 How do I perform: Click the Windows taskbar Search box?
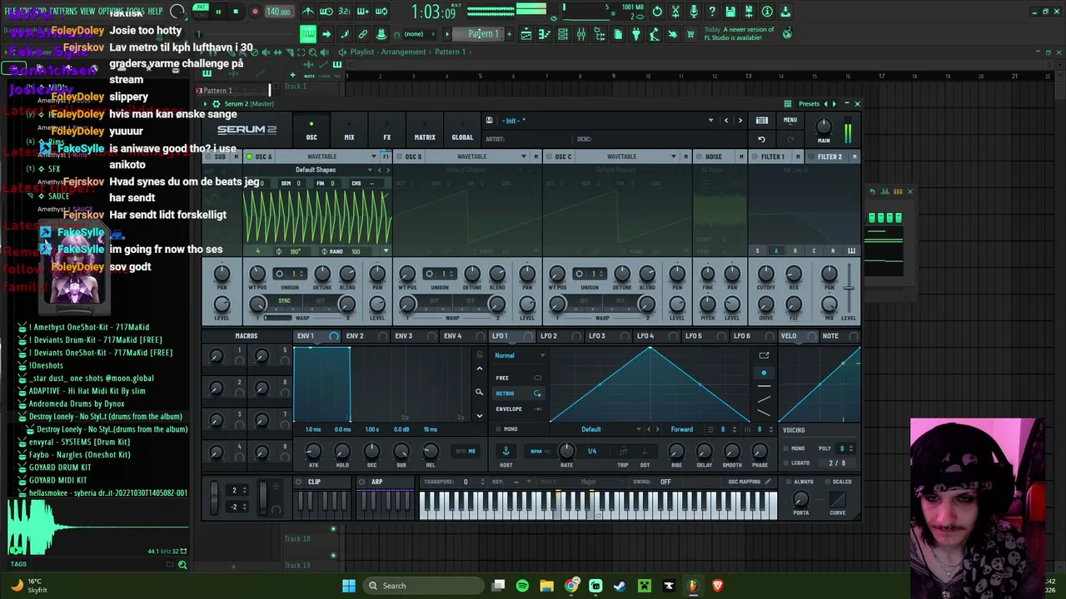pos(424,586)
